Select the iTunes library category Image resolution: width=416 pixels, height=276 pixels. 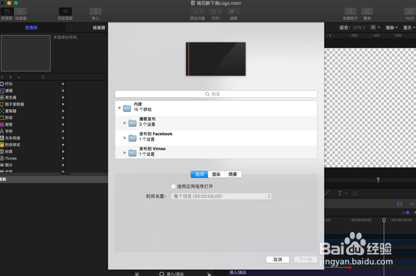pos(32,158)
